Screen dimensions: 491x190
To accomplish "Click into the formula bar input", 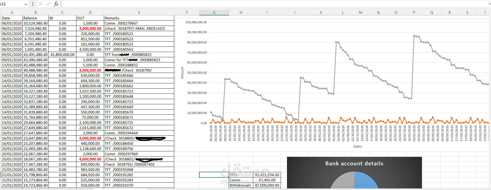I will (275, 4).
